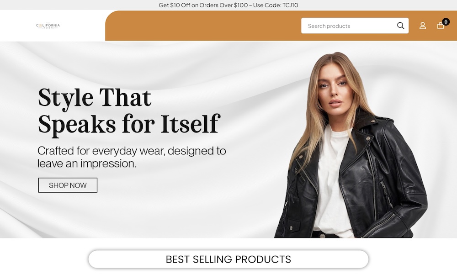Focus the Search products field
This screenshot has height=274, width=457.
(355, 26)
